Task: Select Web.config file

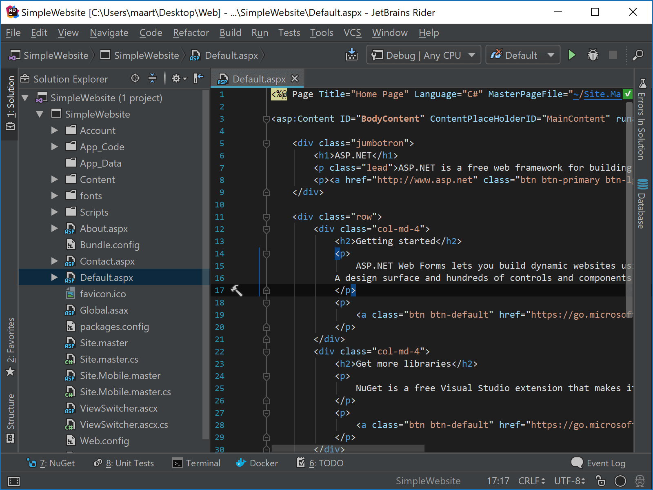Action: coord(104,441)
